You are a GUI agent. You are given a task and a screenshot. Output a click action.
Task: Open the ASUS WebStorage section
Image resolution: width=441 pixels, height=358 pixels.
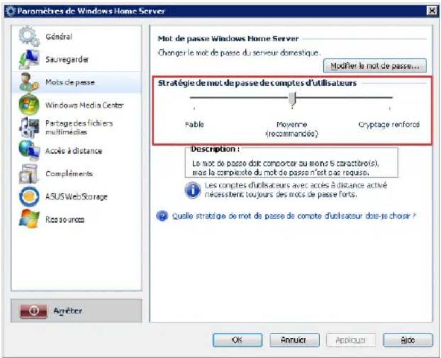[76, 197]
